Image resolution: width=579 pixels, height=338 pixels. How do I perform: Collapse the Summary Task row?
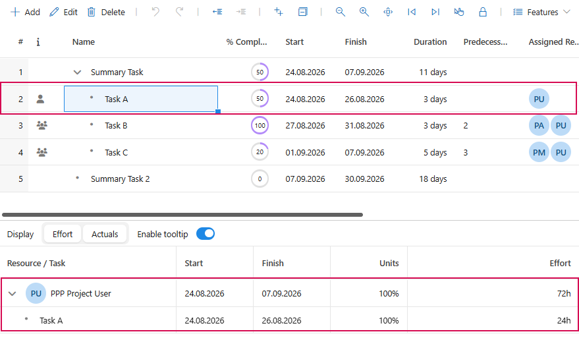click(x=77, y=72)
